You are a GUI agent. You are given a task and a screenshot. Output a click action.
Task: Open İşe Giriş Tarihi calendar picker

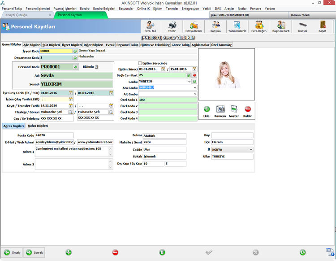pyautogui.click(x=71, y=93)
